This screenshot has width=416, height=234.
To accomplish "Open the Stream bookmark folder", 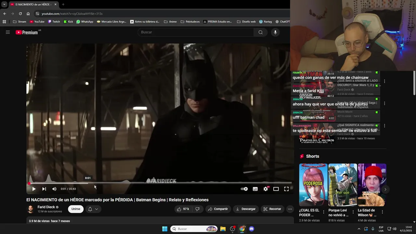I will coord(19,22).
